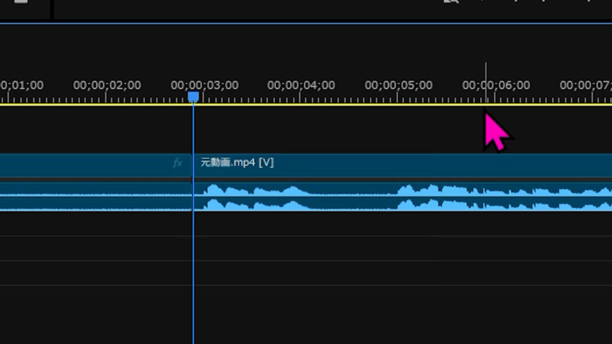
Task: Click the 00;00;06;00 timecode on the ruler
Action: tap(495, 85)
